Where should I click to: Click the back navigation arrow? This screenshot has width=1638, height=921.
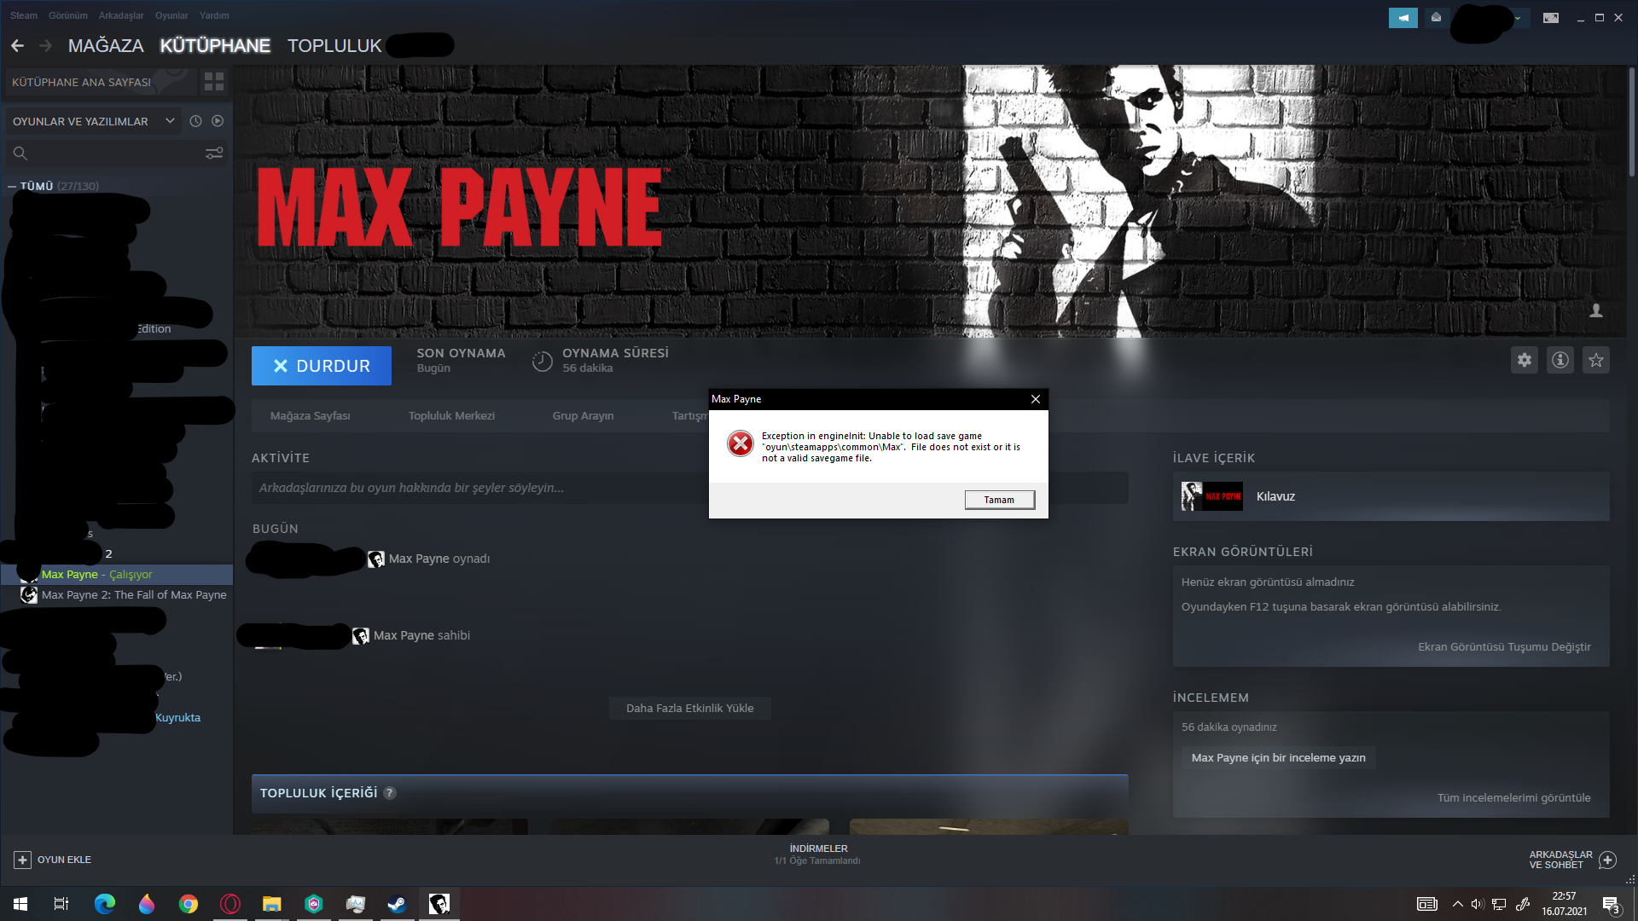pyautogui.click(x=18, y=45)
